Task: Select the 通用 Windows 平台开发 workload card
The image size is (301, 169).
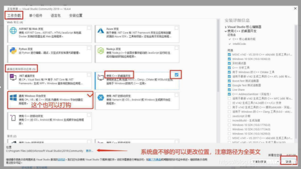Action: (50, 100)
